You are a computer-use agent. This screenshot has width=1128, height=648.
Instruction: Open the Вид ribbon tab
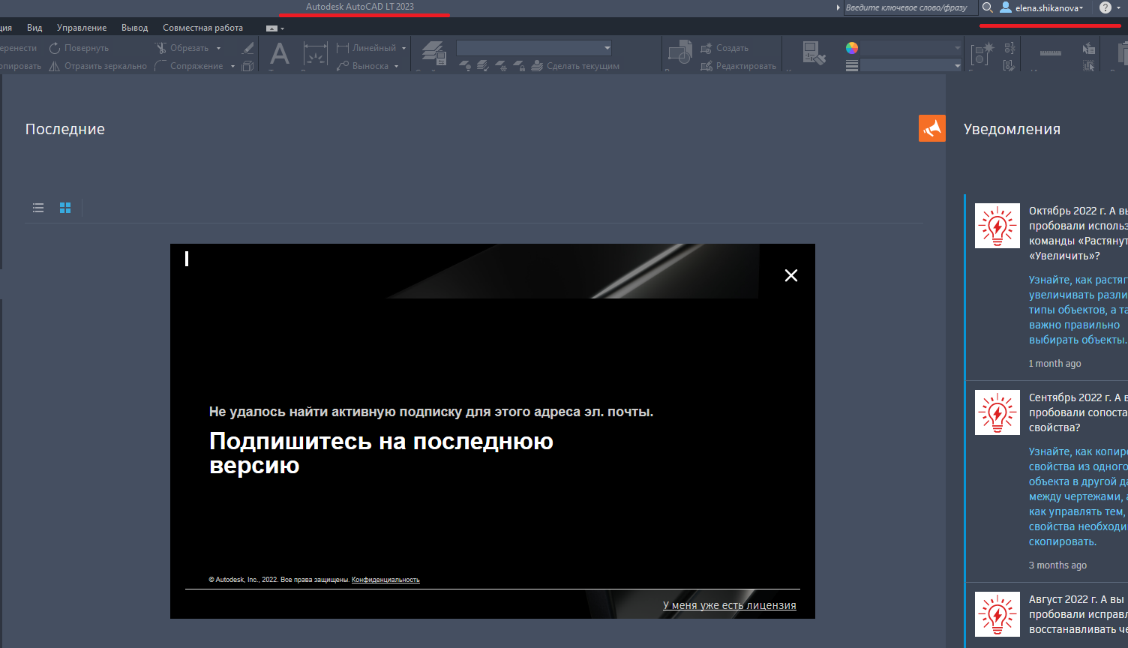[34, 28]
